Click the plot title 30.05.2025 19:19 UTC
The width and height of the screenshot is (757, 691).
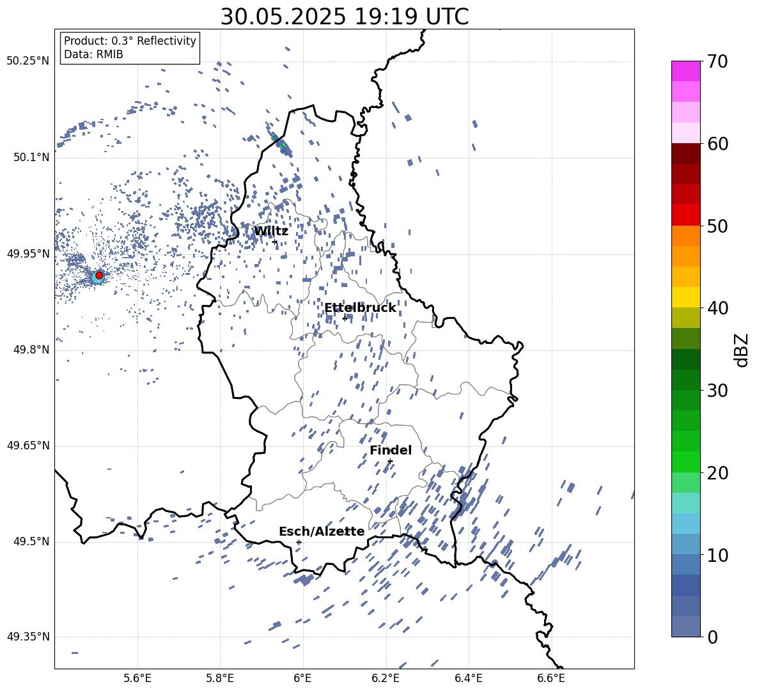pyautogui.click(x=345, y=17)
